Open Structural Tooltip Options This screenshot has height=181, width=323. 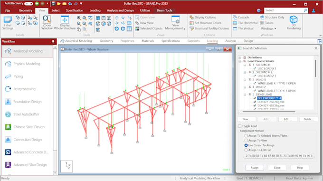pyautogui.click(x=209, y=29)
